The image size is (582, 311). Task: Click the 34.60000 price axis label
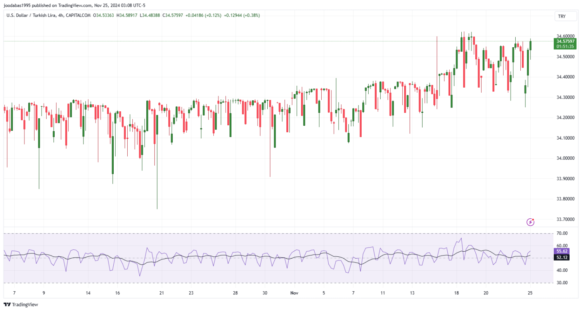[x=565, y=36]
